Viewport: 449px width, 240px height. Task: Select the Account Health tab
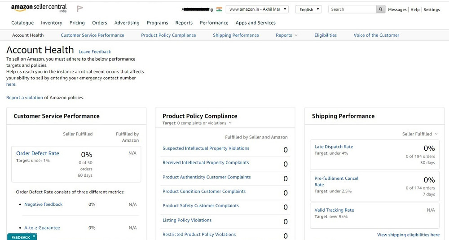click(x=28, y=35)
